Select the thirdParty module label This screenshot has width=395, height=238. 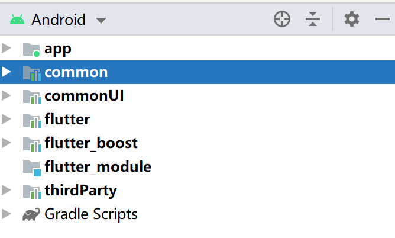80,191
